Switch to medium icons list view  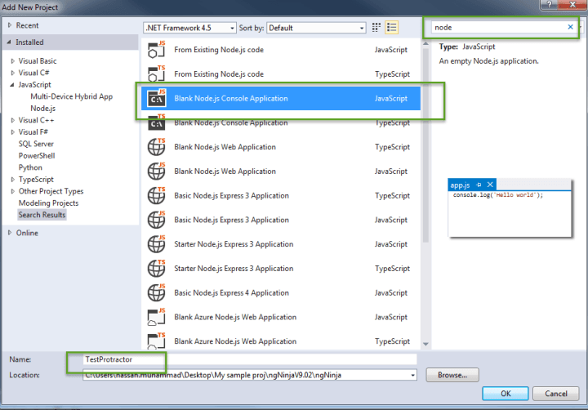pyautogui.click(x=391, y=28)
